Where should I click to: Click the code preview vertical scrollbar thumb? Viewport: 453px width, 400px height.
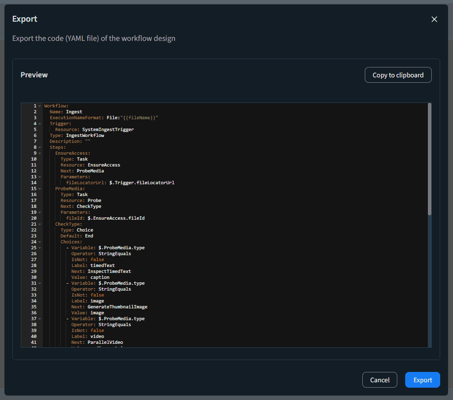pyautogui.click(x=430, y=159)
